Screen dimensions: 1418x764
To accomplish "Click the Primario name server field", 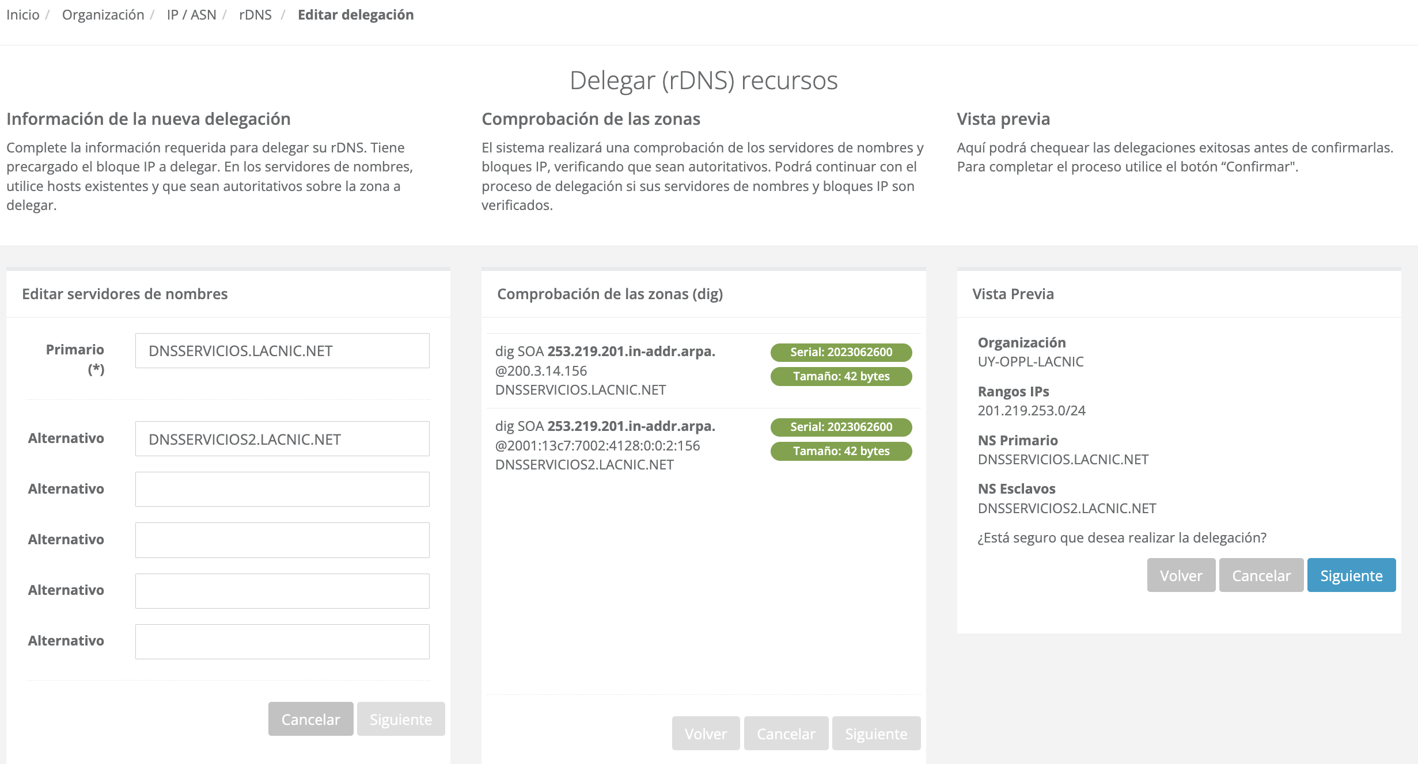I will pyautogui.click(x=282, y=351).
